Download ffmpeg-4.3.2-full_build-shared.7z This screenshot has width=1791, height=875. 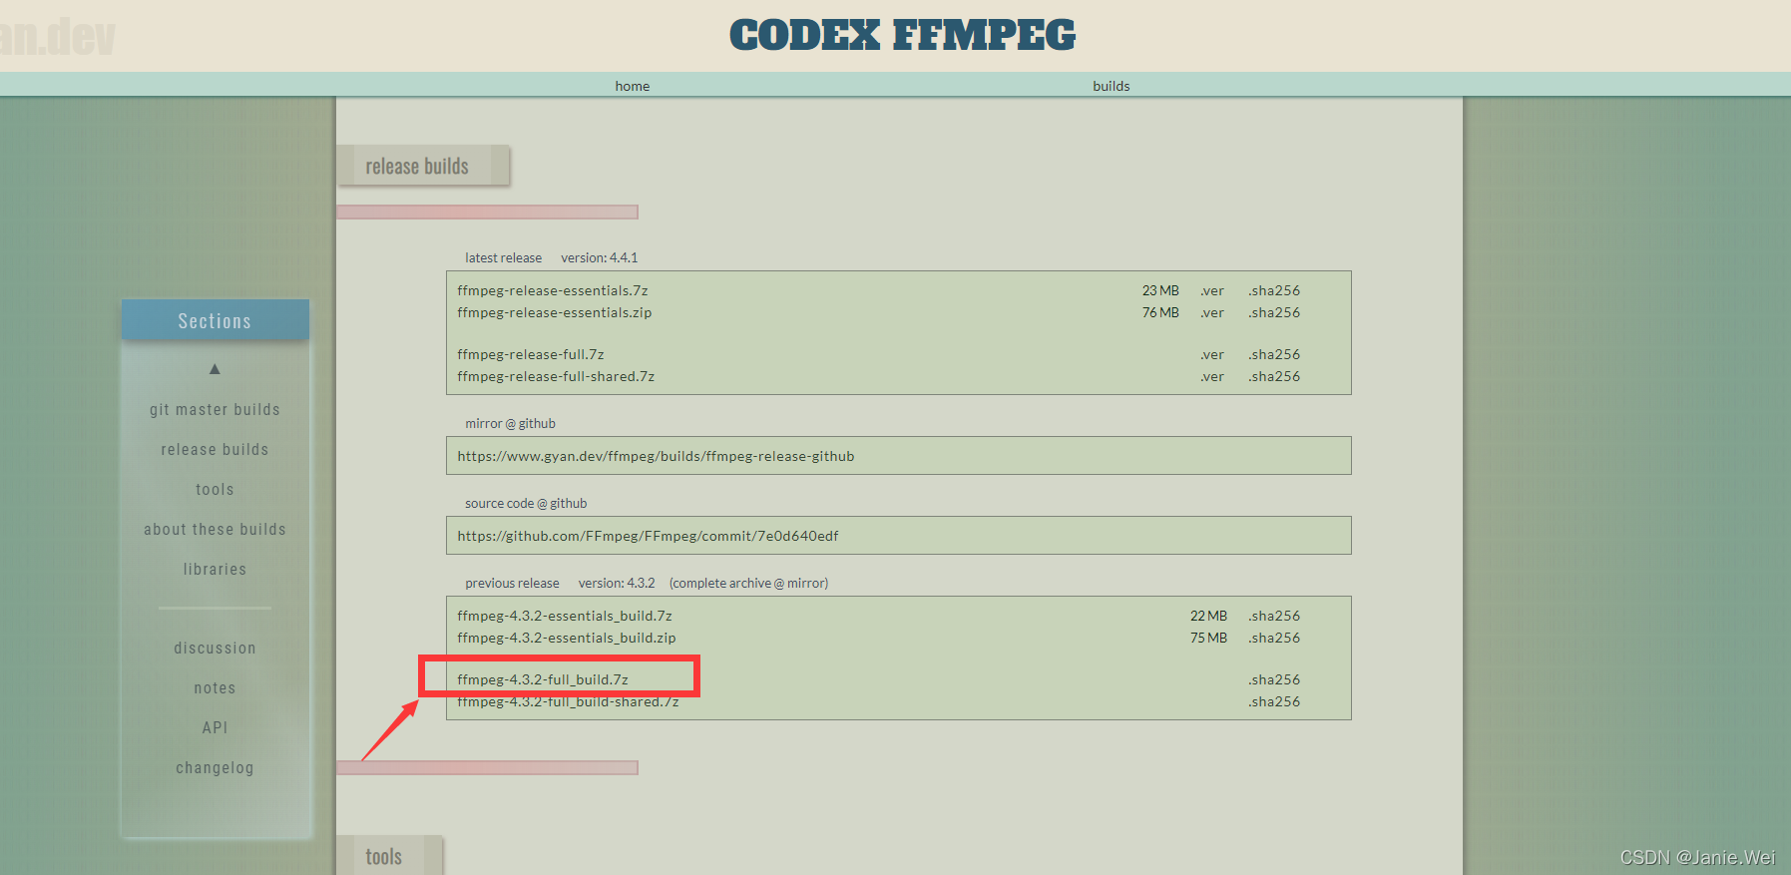pyautogui.click(x=568, y=702)
